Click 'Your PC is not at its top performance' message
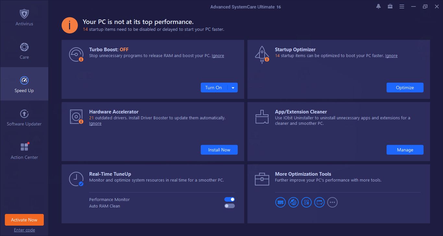This screenshot has width=443, height=236. tap(138, 22)
